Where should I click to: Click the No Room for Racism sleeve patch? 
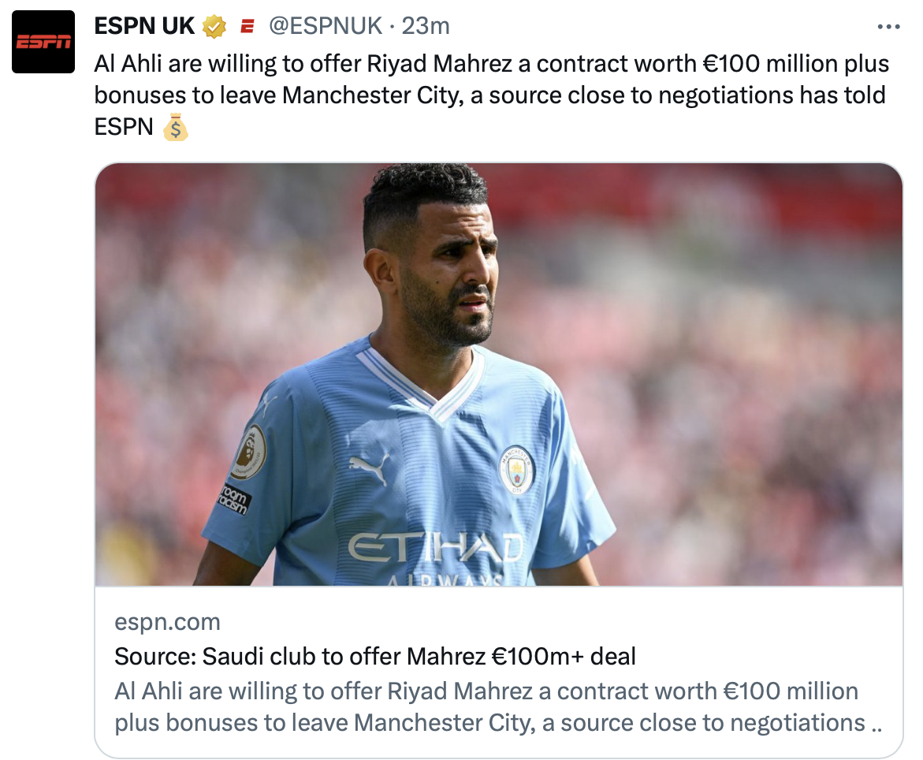pos(235,500)
